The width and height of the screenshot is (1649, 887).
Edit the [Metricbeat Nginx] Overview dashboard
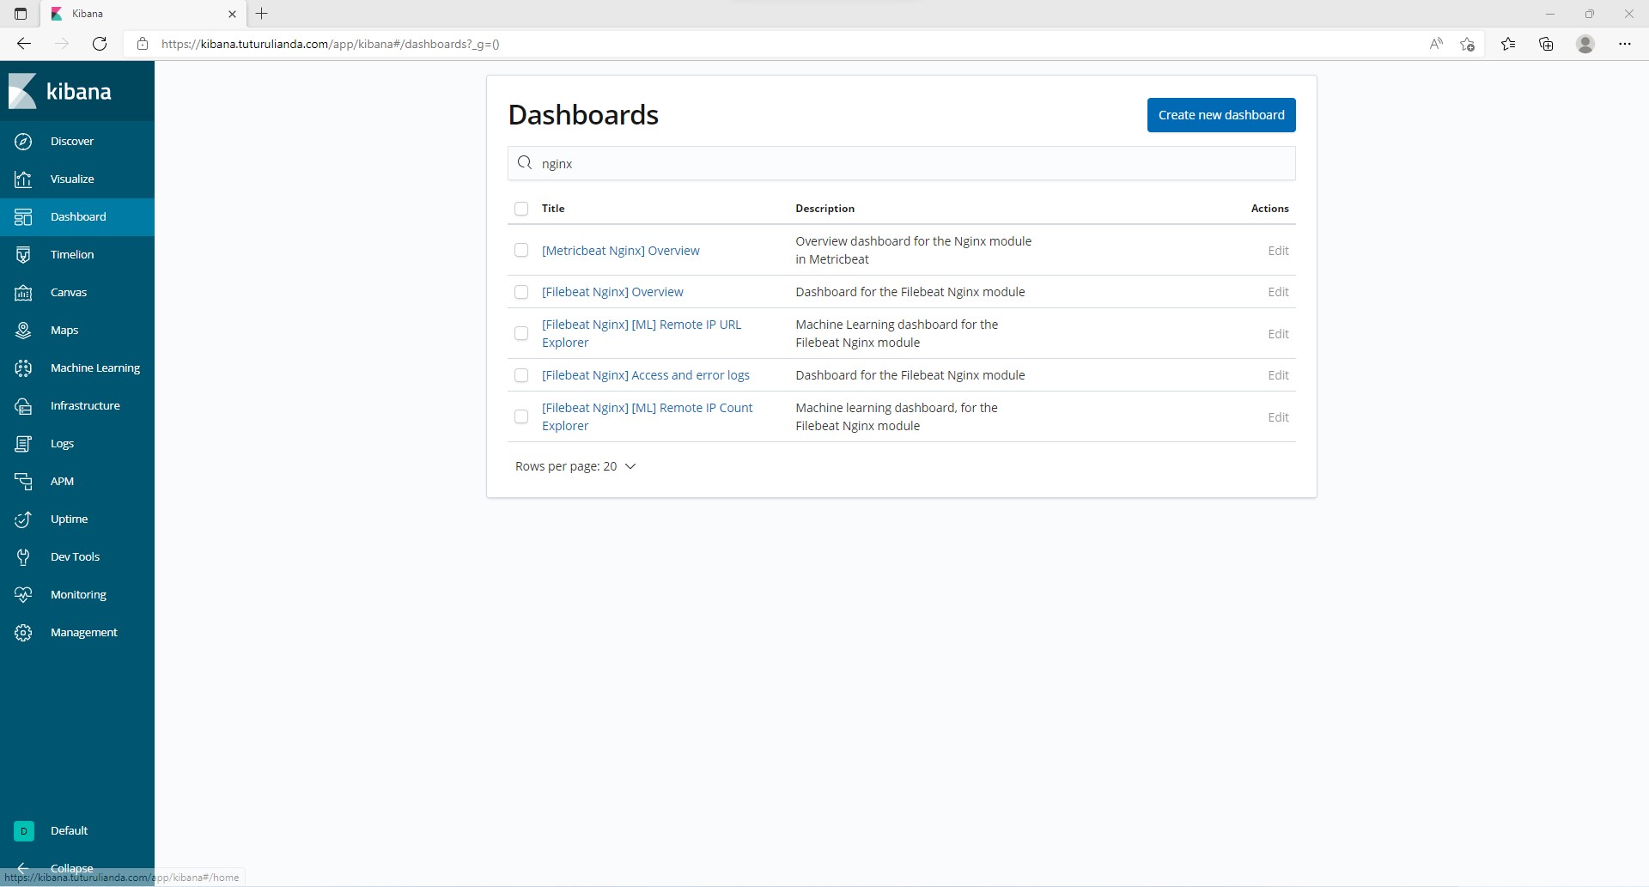1278,251
